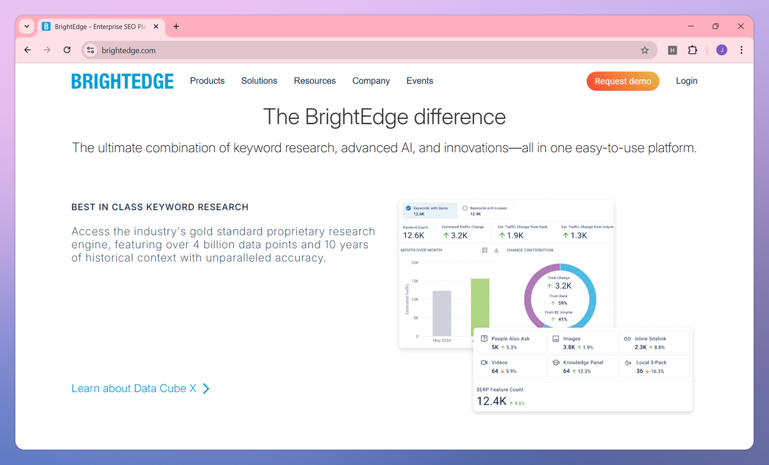Screen dimensions: 769x465
Task: Open a new browser tab
Action: click(x=176, y=26)
